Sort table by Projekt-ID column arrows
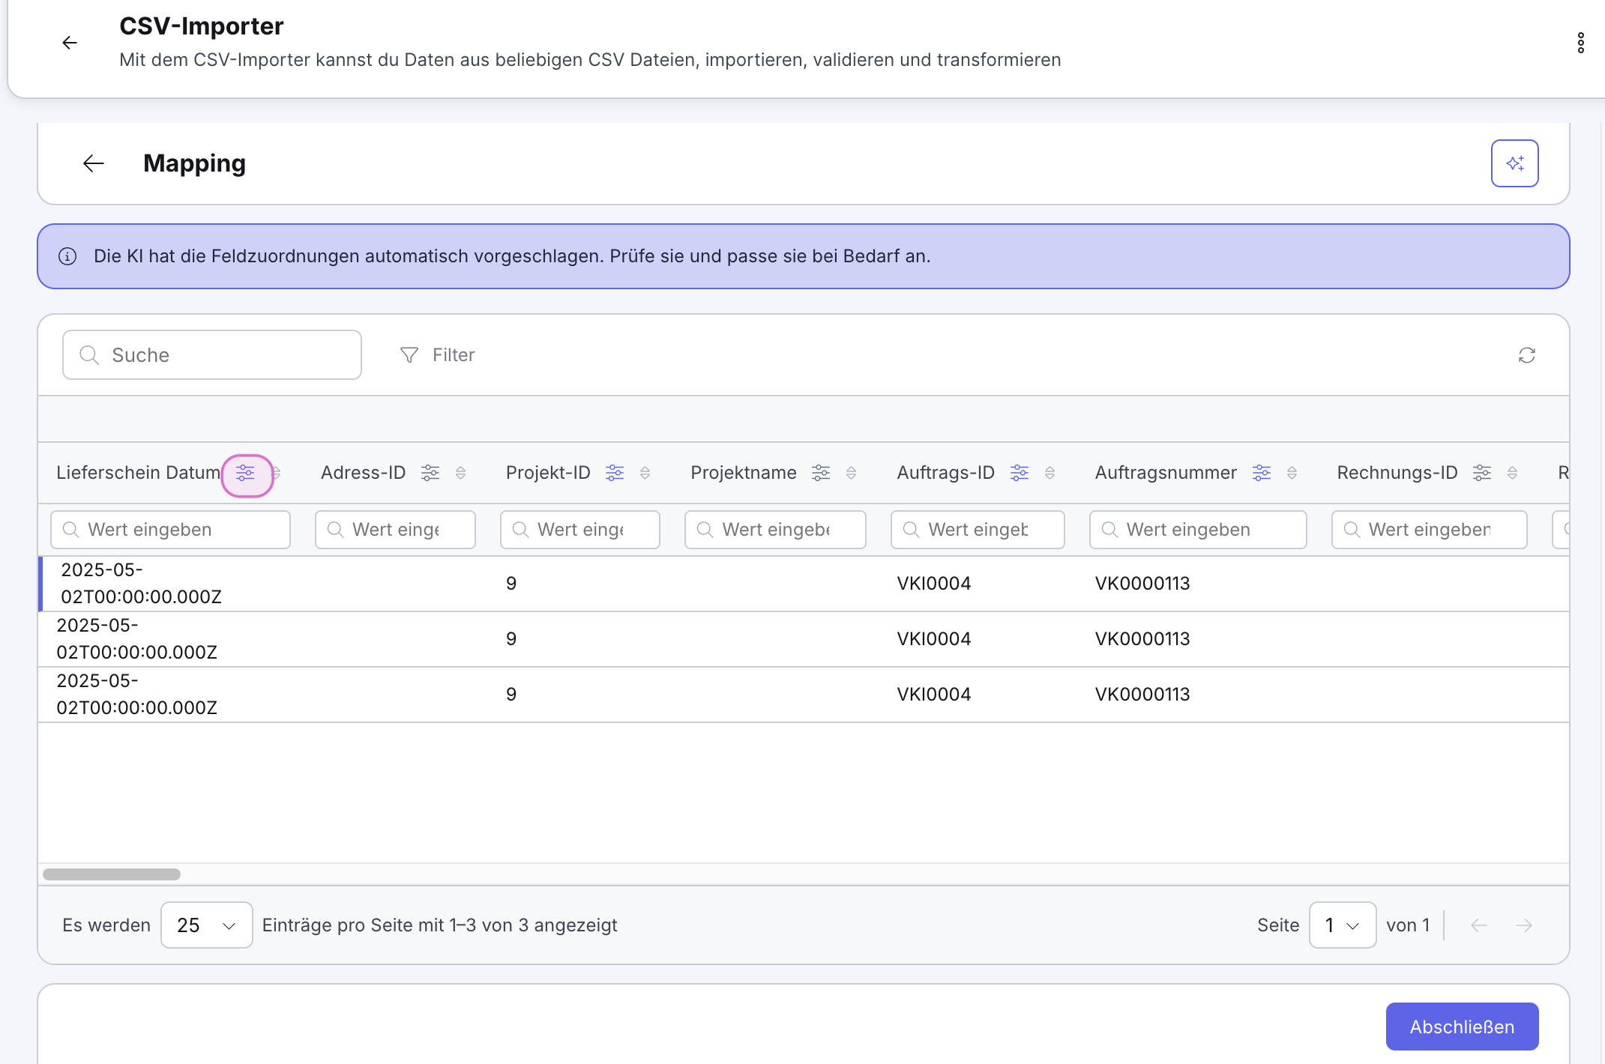 645,473
